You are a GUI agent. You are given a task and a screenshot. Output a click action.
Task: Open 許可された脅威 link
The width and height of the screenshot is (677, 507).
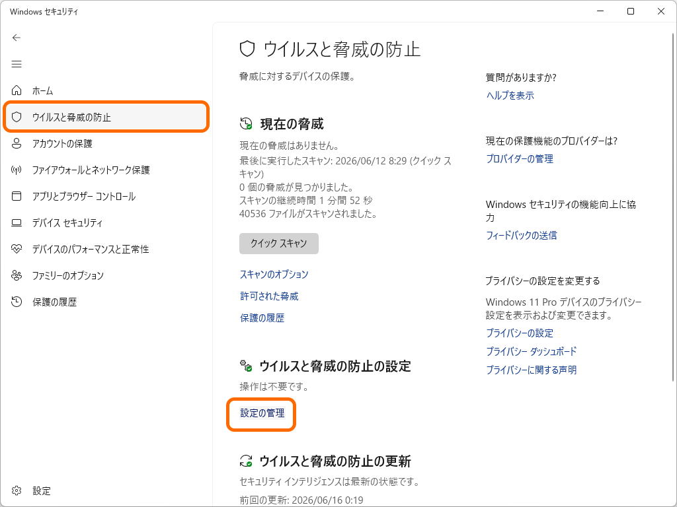coord(269,296)
